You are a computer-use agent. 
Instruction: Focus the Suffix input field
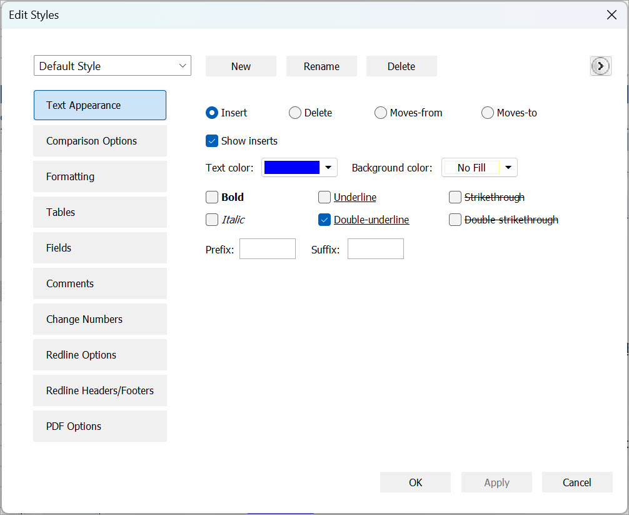tap(376, 249)
